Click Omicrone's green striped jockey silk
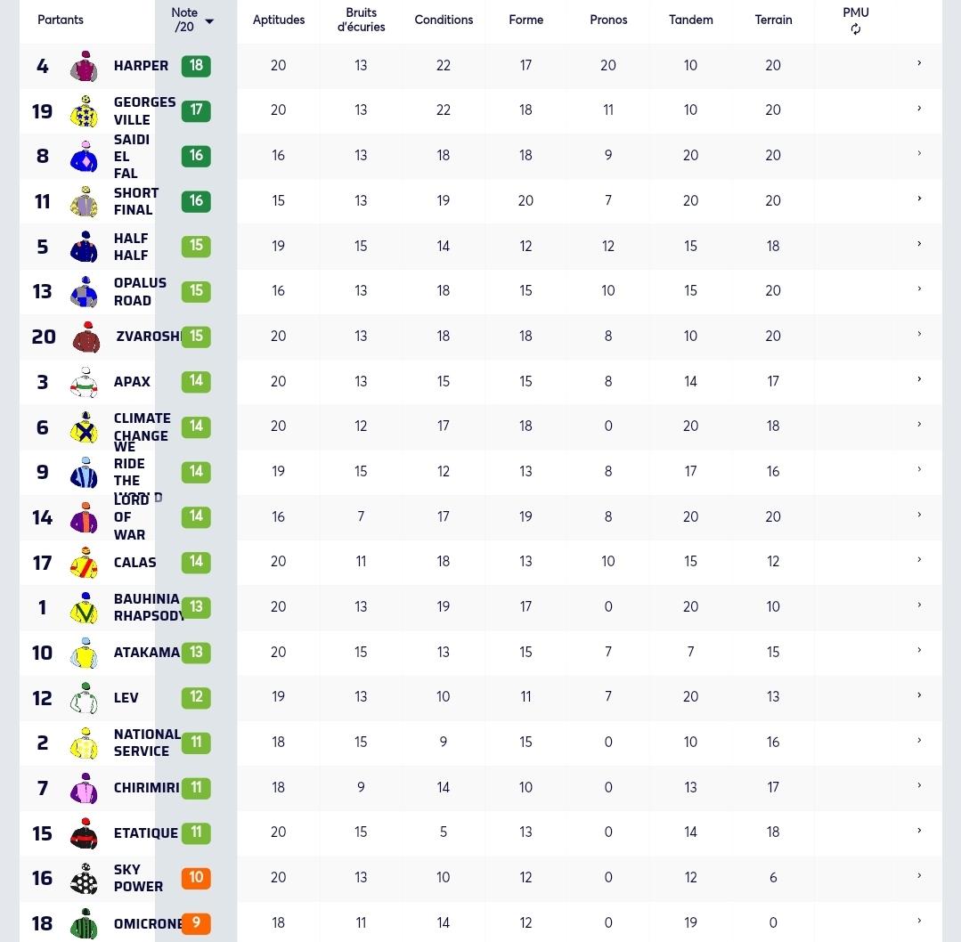This screenshot has height=942, width=961. point(85,924)
